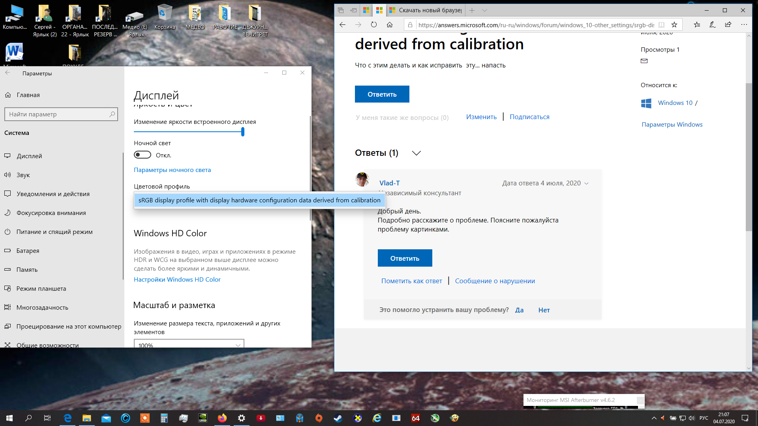Go back in the Параметры window
Image resolution: width=758 pixels, height=426 pixels.
tap(8, 73)
